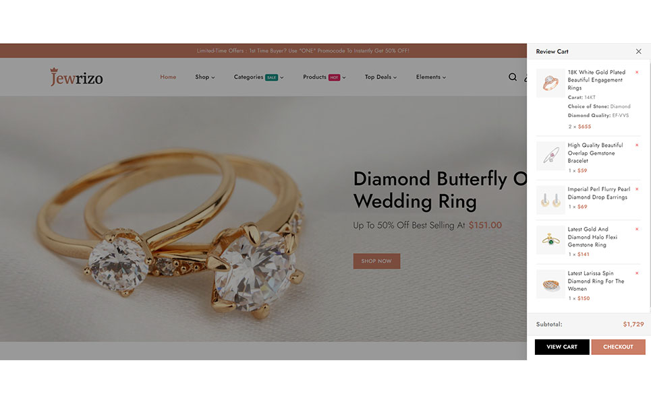Go to the Home menu item
Screen dimensions: 651x404
168,77
